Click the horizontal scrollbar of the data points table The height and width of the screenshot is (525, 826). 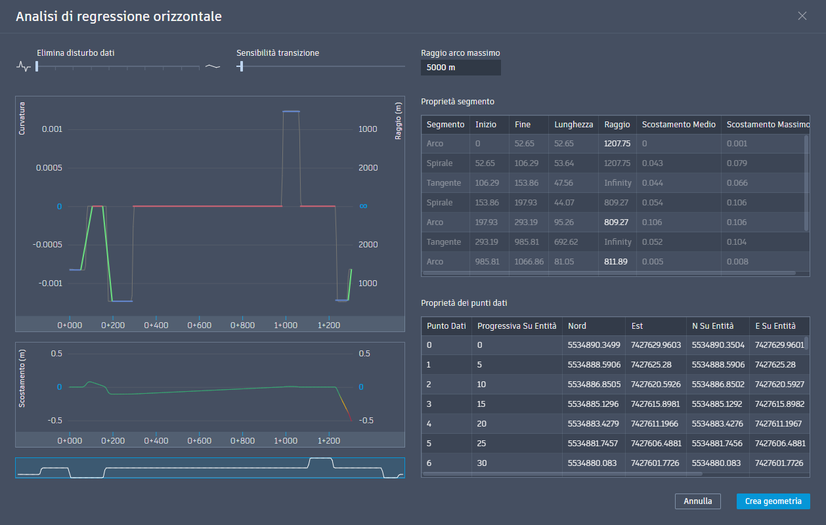[563, 473]
